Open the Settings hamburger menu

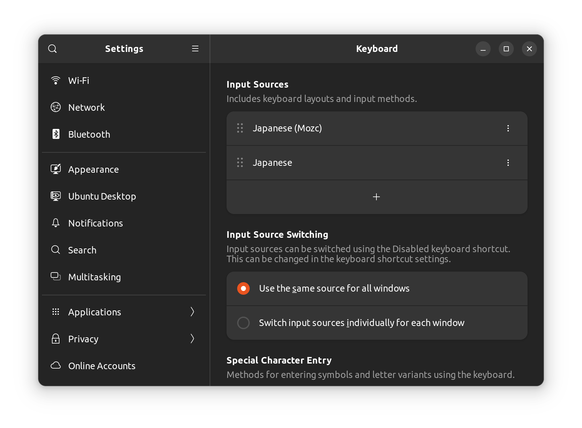tap(195, 49)
